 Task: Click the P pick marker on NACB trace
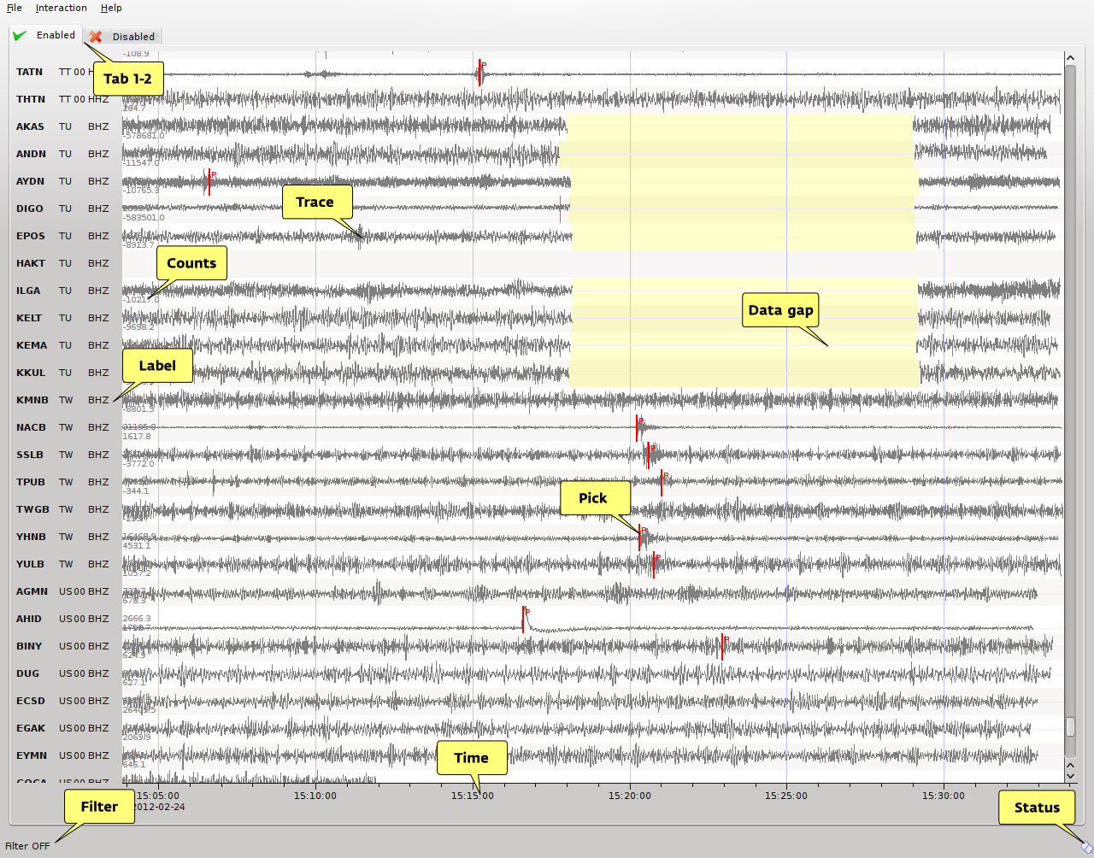pyautogui.click(x=637, y=428)
